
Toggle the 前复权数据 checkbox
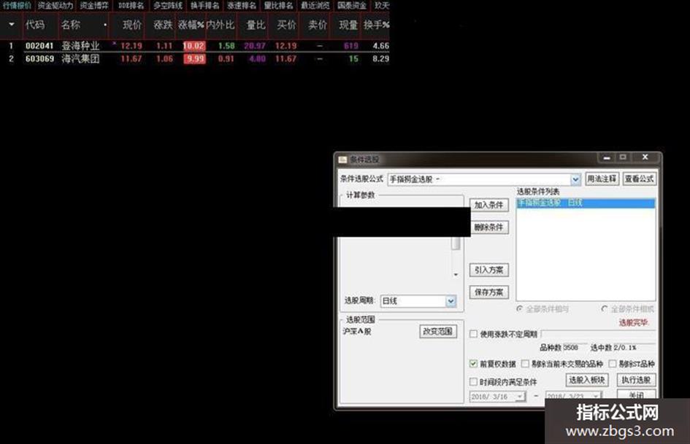pyautogui.click(x=473, y=364)
